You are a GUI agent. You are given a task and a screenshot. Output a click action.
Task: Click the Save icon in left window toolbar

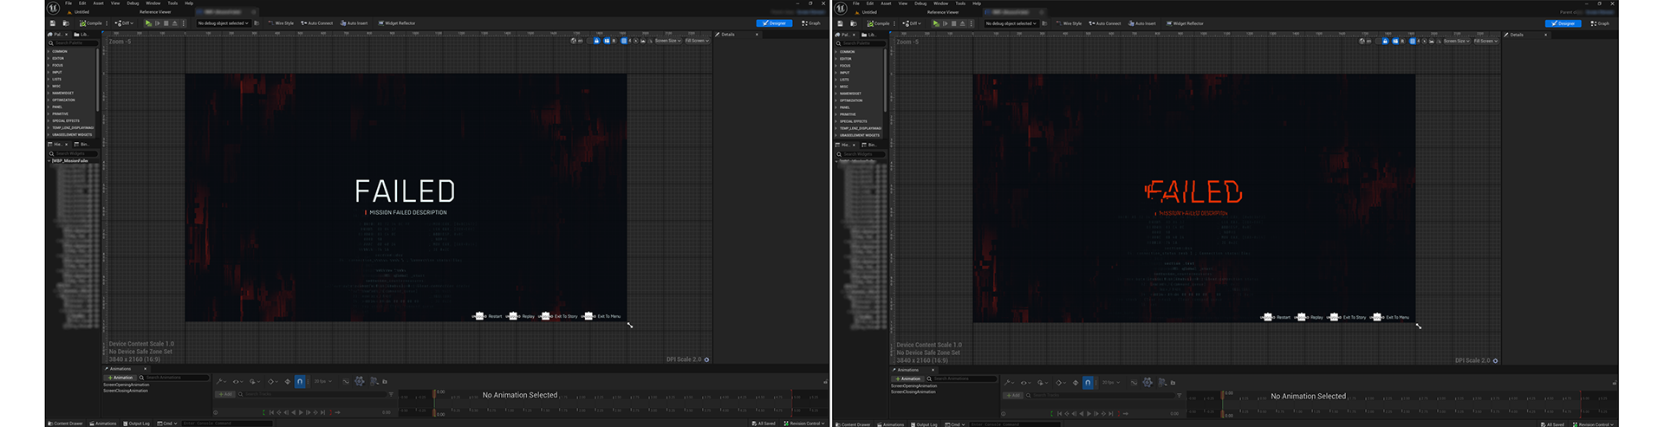point(52,23)
